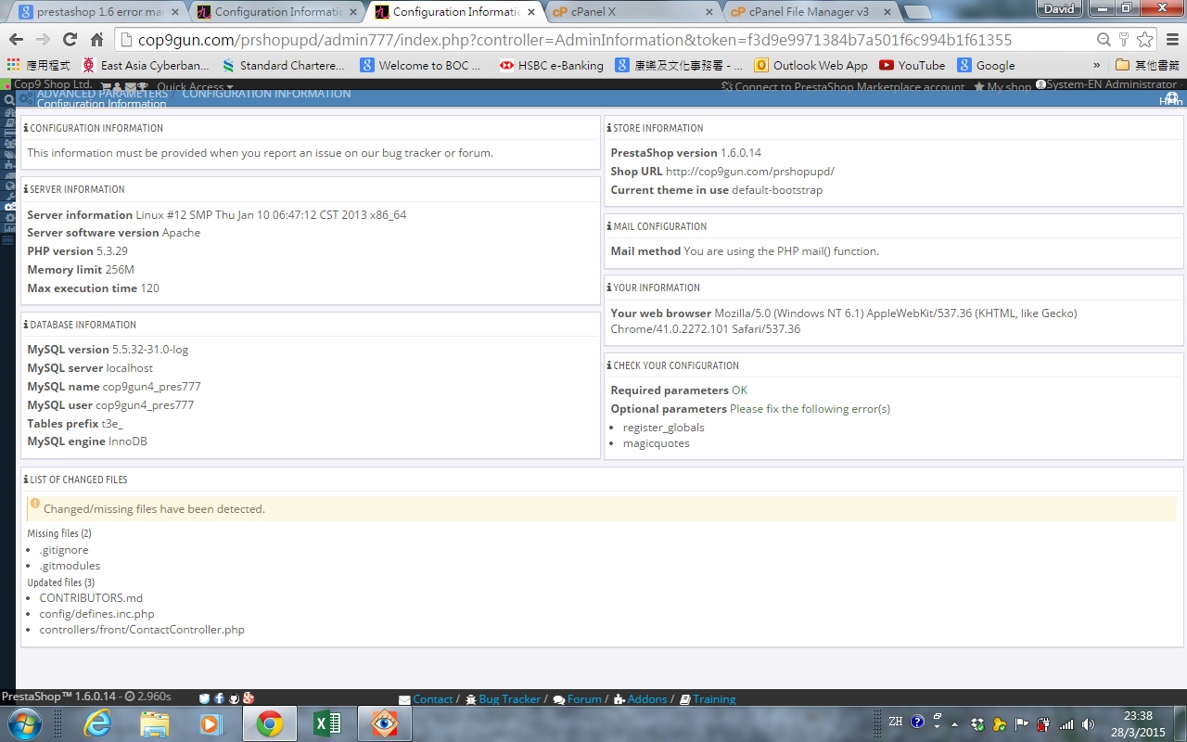Open the System-EN Administrator account menu
Screen dimensions: 1187x742
[1111, 85]
